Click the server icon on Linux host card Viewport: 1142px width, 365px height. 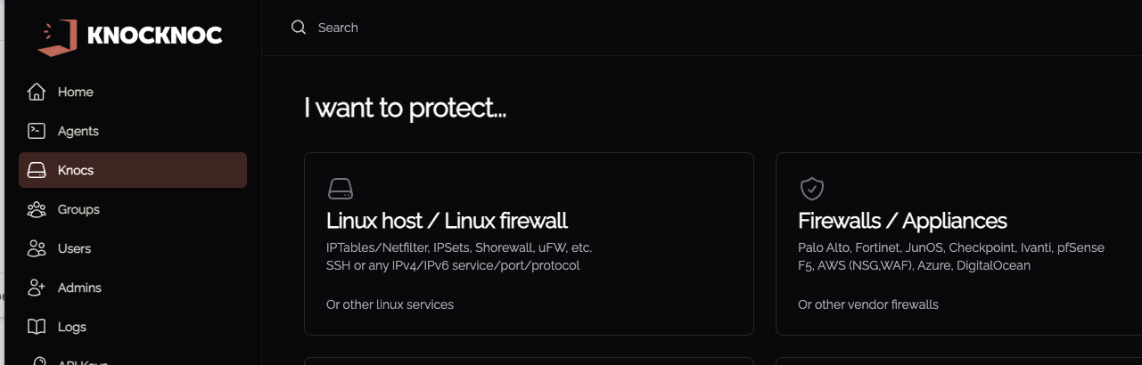coord(341,189)
